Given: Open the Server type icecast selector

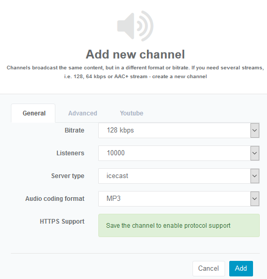Looking at the screenshot, I should [x=179, y=176].
